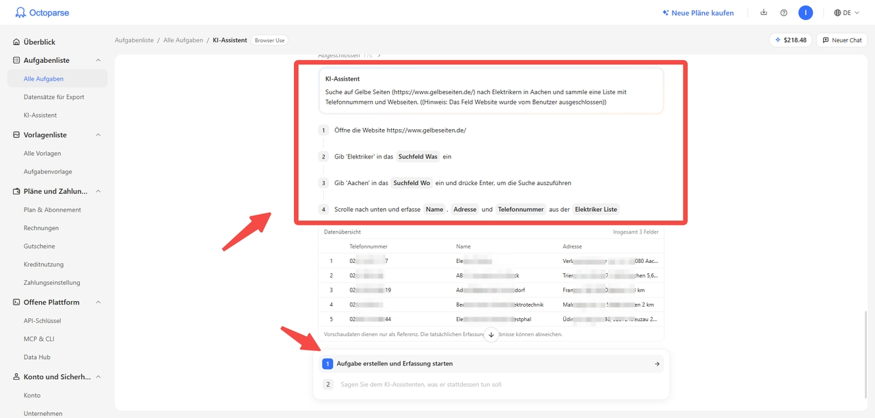Click Aufgabe erstellen und Erfassung starten
This screenshot has width=875, height=418.
(491, 363)
